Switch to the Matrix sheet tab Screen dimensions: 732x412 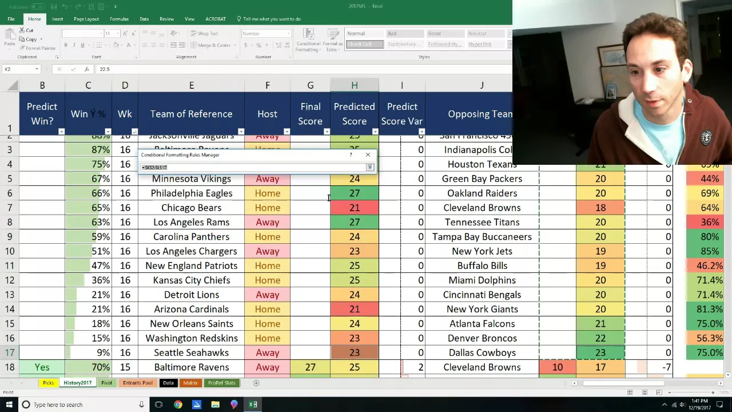point(190,383)
